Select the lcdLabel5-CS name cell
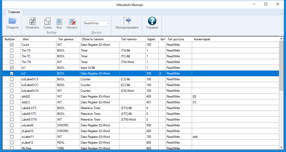Viewport: 286px width, 152px height. (39, 79)
